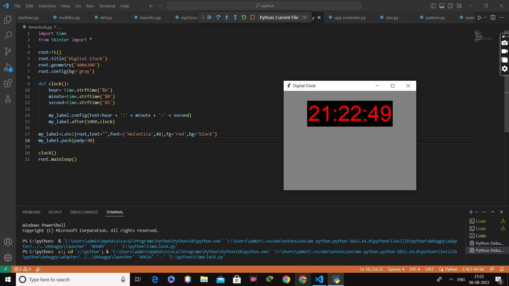Open Python: Current File configuration dropdown

[x=283, y=17]
